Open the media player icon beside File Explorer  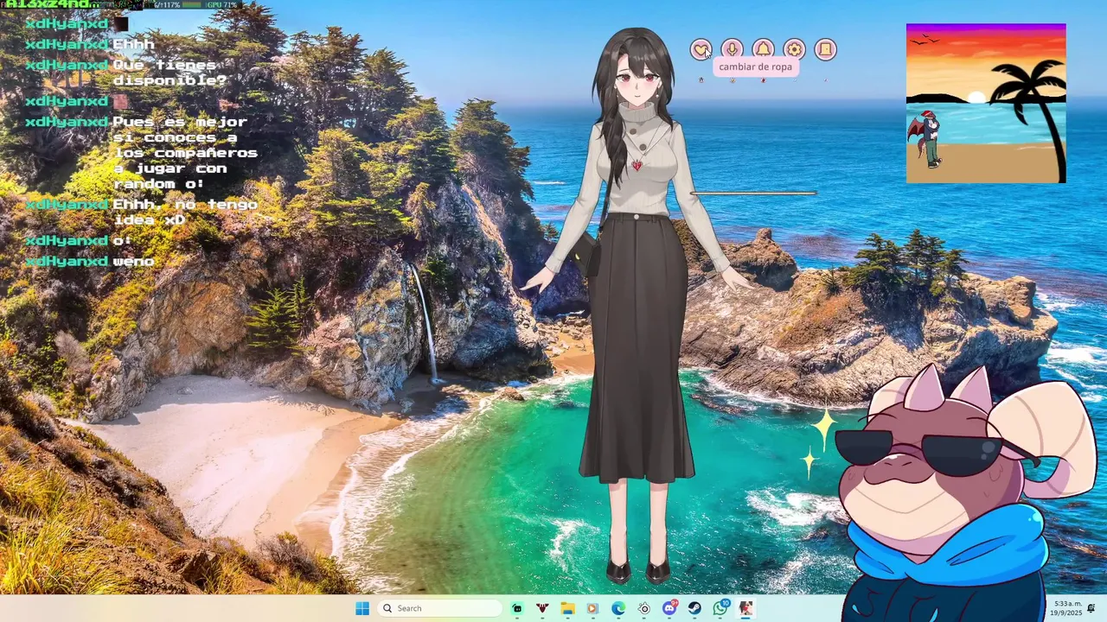592,608
